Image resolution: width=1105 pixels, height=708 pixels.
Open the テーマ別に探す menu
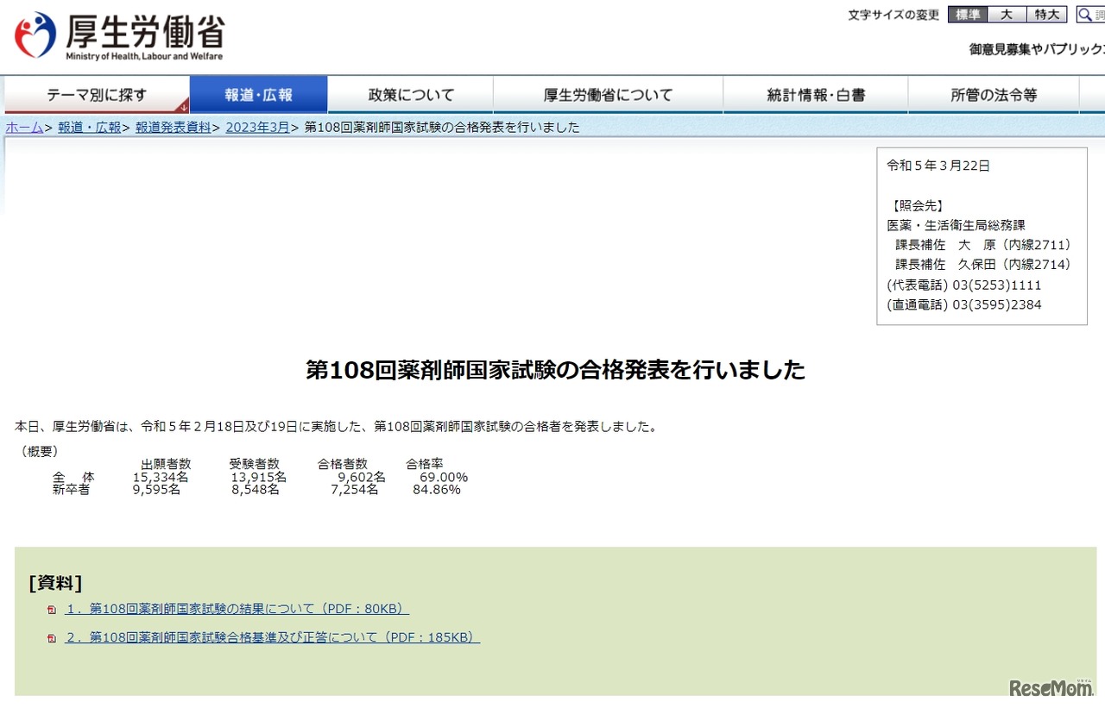tap(98, 95)
